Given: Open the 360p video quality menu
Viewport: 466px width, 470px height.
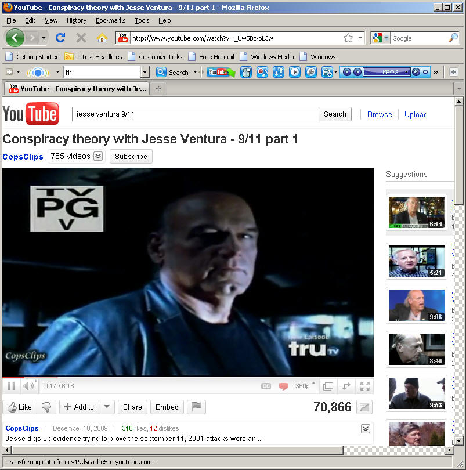Looking at the screenshot, I should click(x=305, y=386).
